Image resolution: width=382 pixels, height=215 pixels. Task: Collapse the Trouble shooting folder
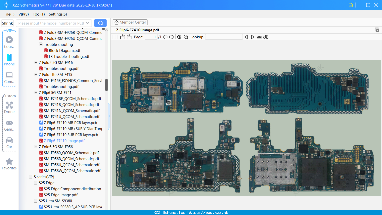(x=41, y=44)
